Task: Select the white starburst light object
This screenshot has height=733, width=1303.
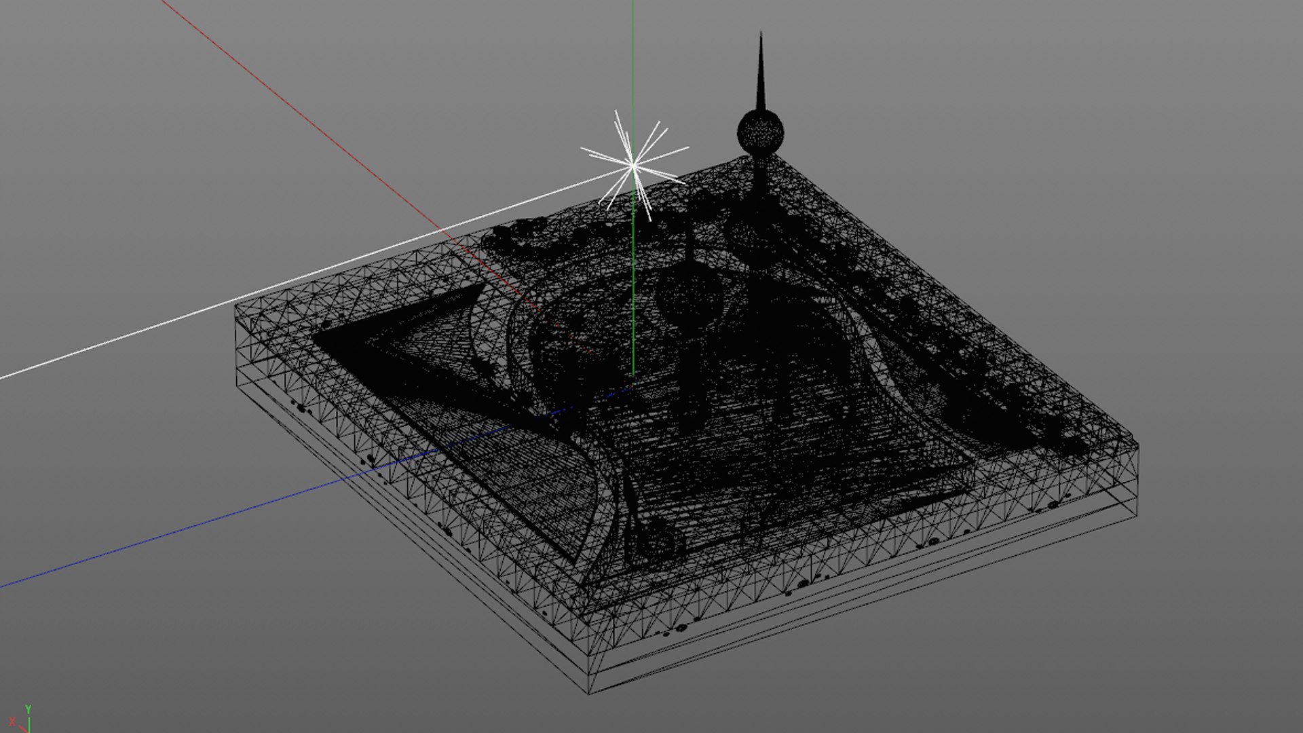Action: click(x=634, y=164)
